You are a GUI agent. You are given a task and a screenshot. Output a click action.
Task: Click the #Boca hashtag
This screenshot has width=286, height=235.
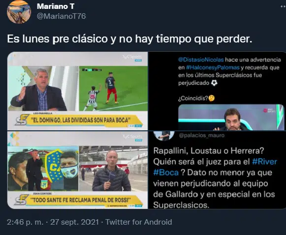point(166,172)
